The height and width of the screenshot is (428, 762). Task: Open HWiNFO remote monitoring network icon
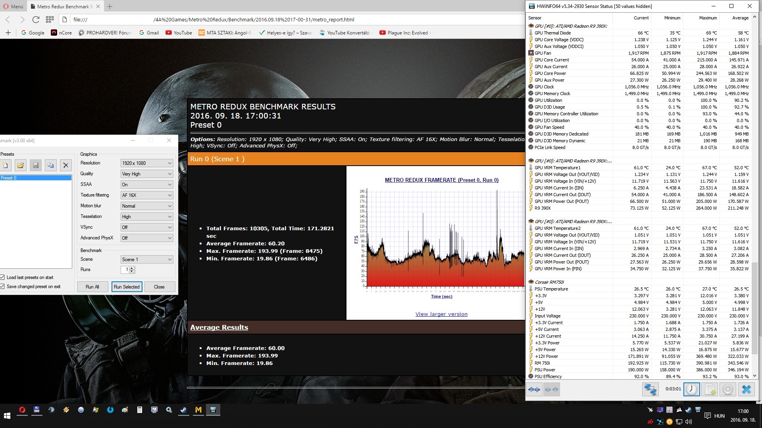[650, 390]
